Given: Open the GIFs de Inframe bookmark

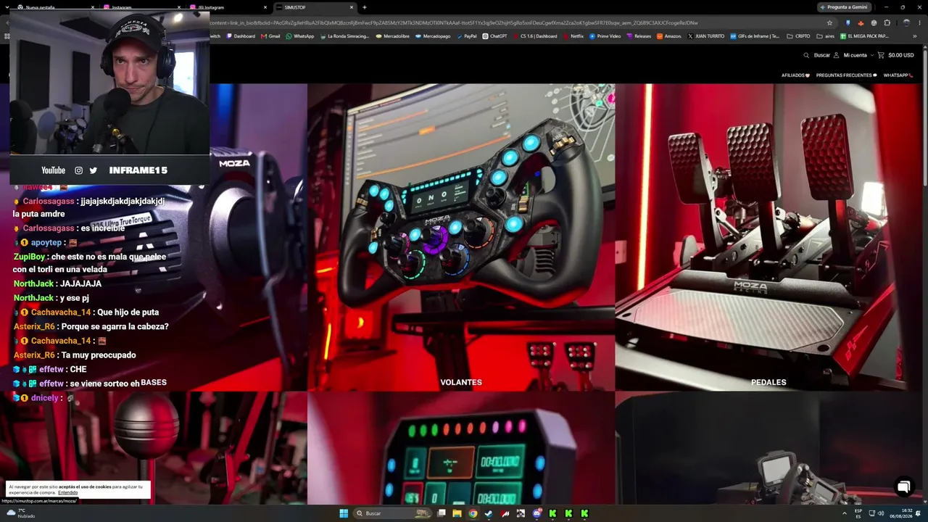Looking at the screenshot, I should (x=755, y=36).
